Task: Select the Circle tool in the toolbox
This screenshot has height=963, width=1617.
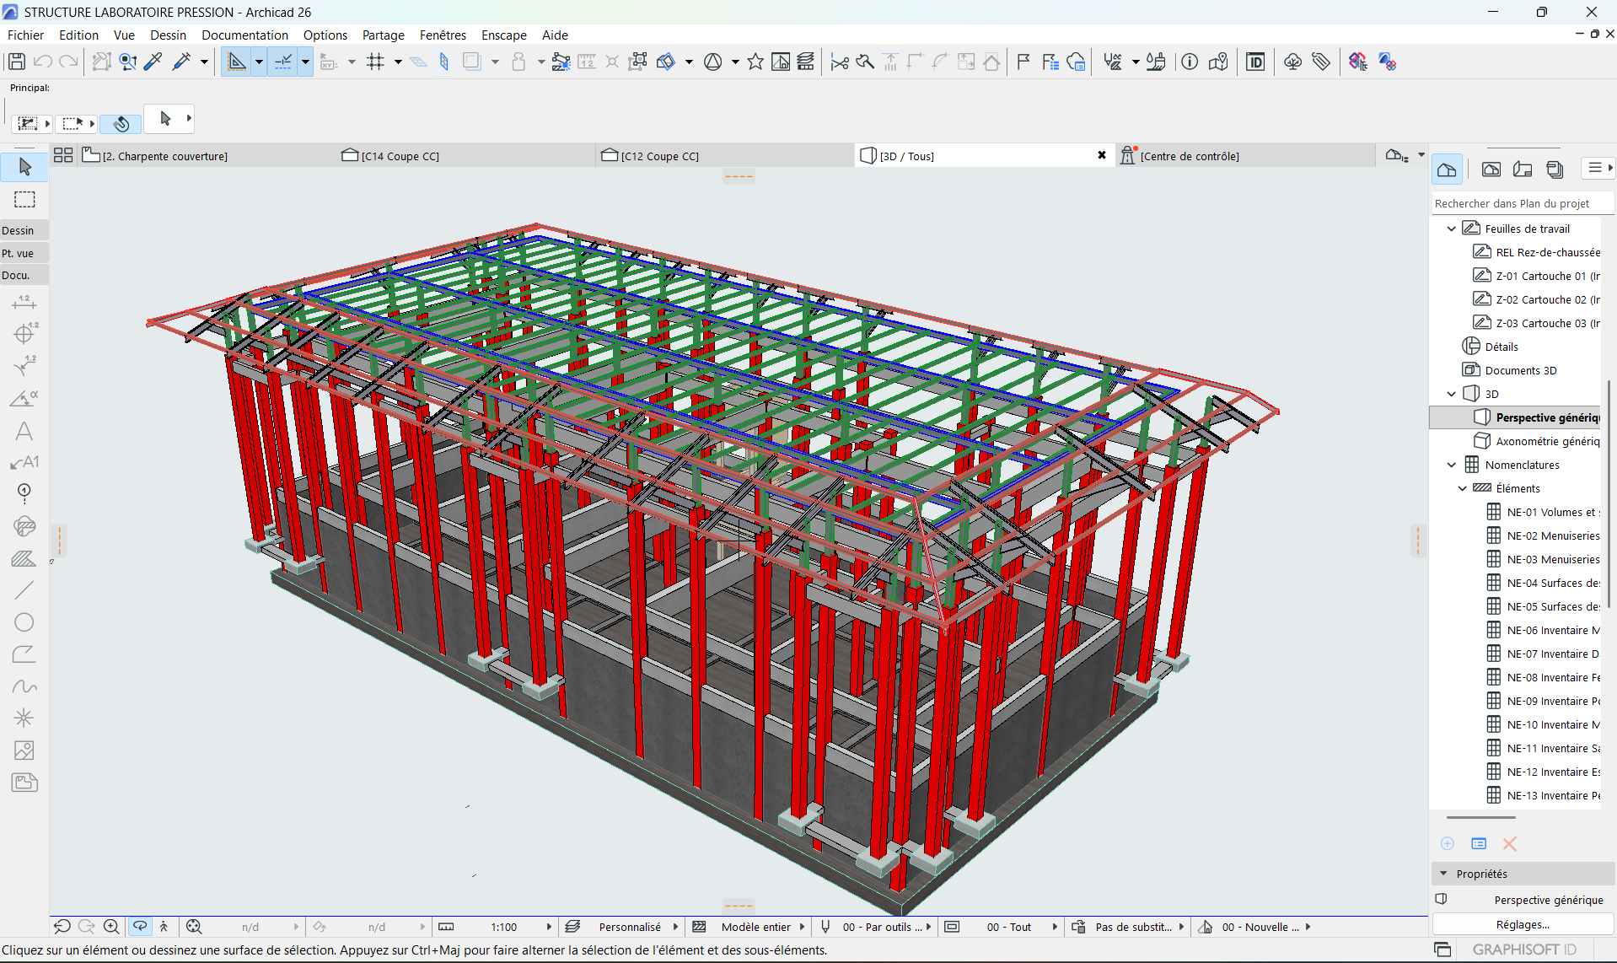Action: 24,622
